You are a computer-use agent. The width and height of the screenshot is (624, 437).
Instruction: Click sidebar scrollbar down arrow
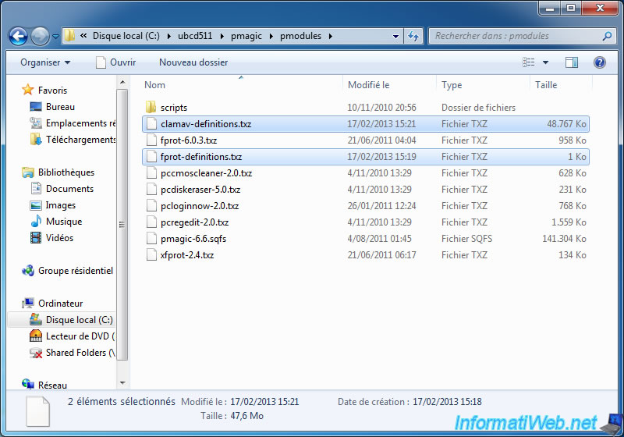(122, 383)
